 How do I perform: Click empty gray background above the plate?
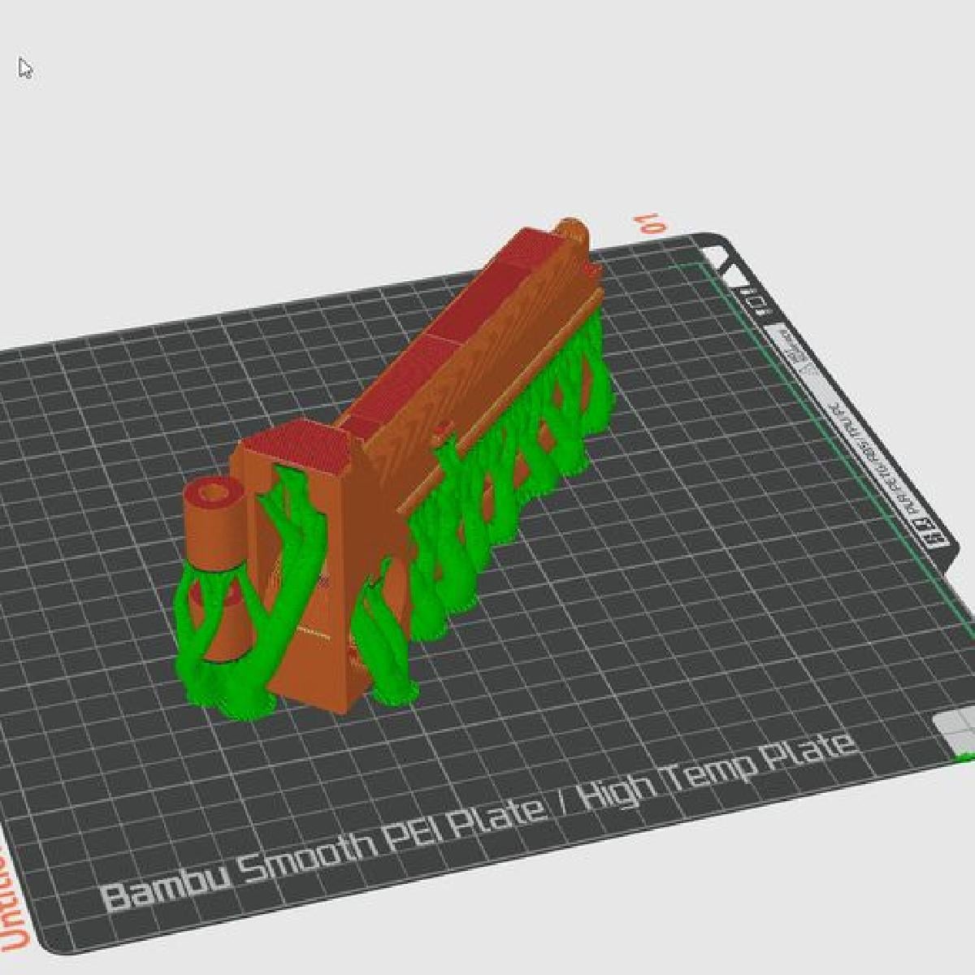pos(406,122)
